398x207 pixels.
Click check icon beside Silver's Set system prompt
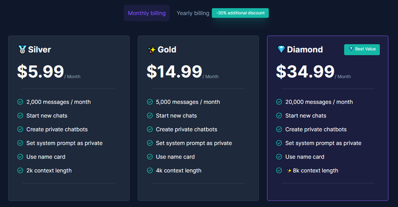(20, 143)
